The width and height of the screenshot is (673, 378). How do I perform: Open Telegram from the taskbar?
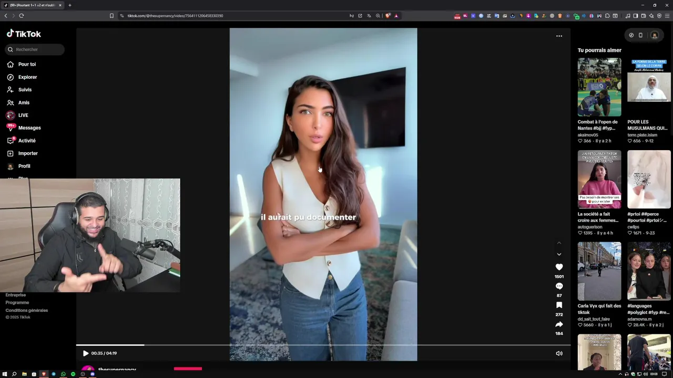(x=53, y=374)
